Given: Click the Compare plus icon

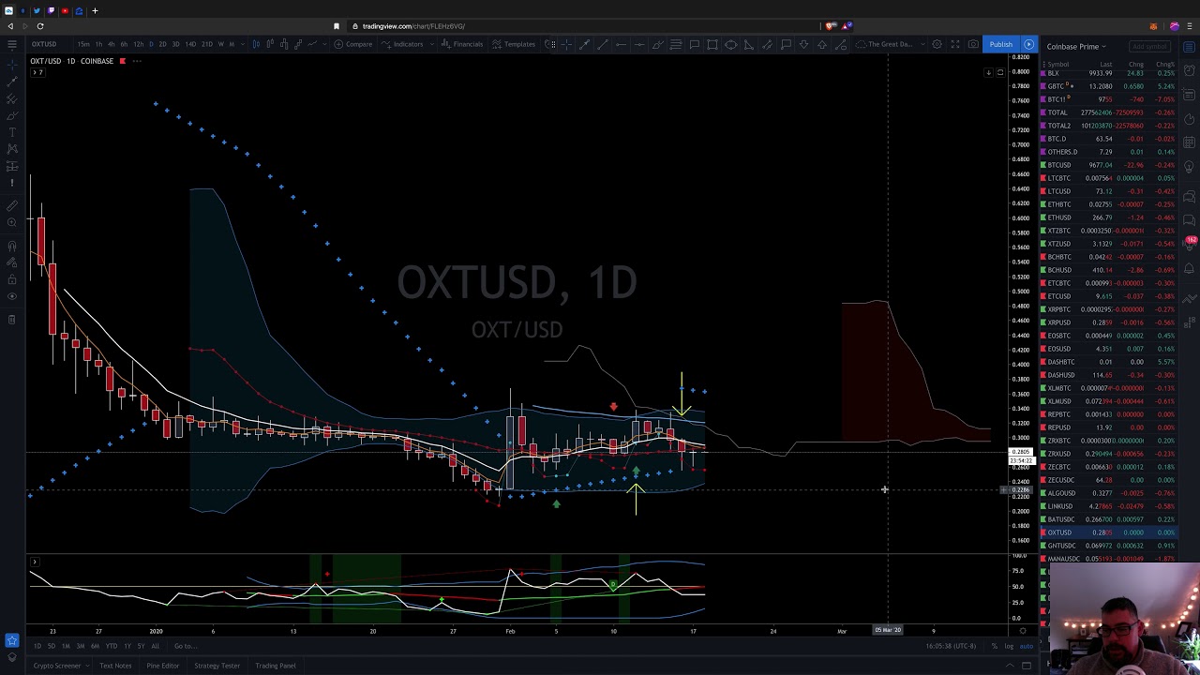Looking at the screenshot, I should click(x=338, y=44).
